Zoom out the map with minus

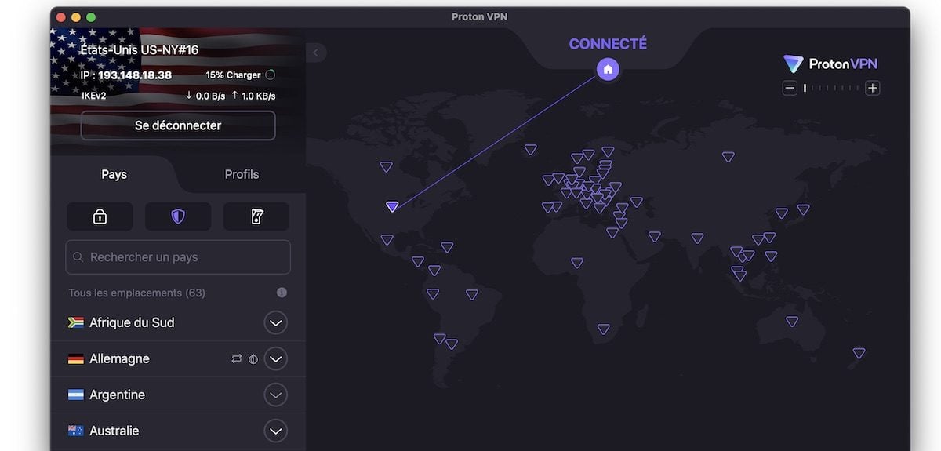click(x=790, y=88)
